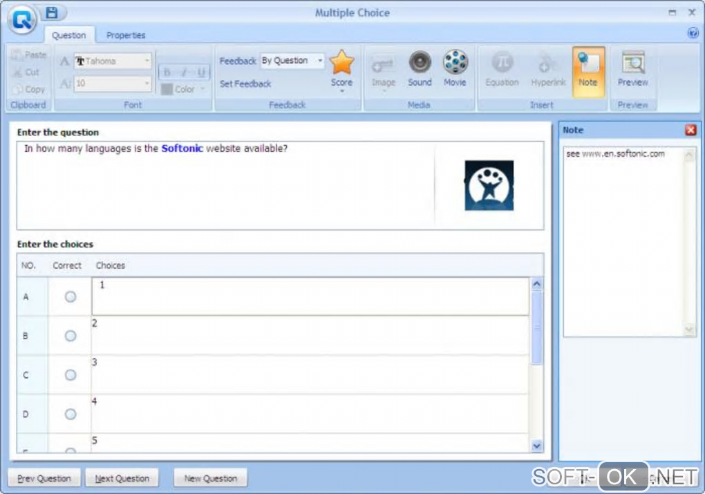Click the Score star icon
This screenshot has width=705, height=494.
point(341,63)
